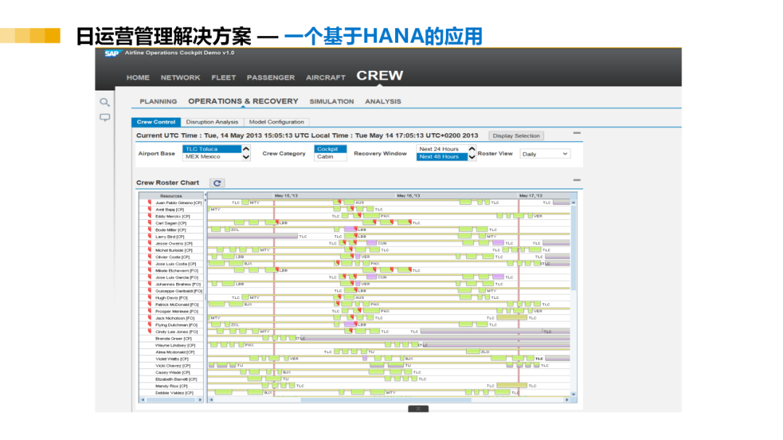Screen dimensions: 783x440
Task: Click the red flag beside Carl Sagan
Action: click(x=149, y=223)
